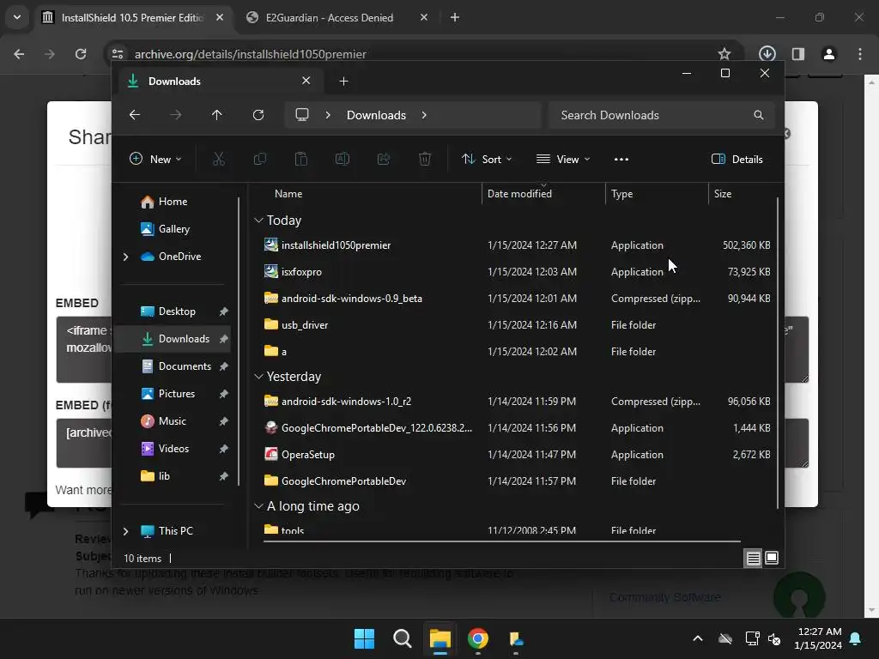This screenshot has width=879, height=659.
Task: Switch to large thumbnails view icon in status bar
Action: [772, 558]
